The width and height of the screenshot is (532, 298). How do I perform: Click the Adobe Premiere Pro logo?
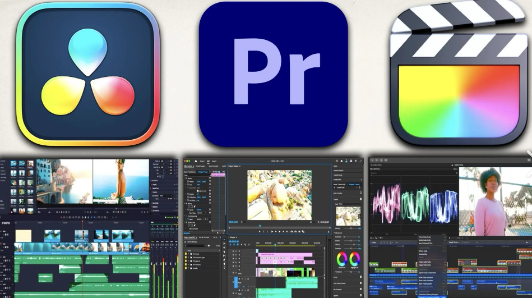[x=273, y=74]
